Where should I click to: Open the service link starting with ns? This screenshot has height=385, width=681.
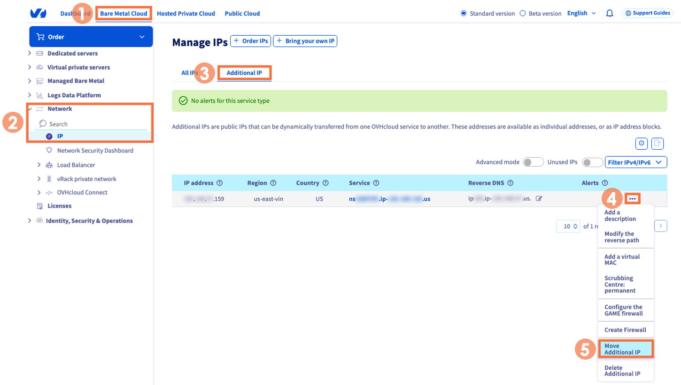pos(390,199)
